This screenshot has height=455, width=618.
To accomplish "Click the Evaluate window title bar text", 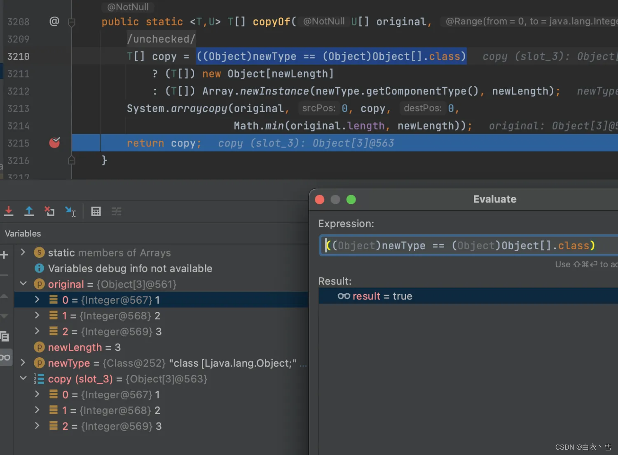I will pyautogui.click(x=494, y=199).
